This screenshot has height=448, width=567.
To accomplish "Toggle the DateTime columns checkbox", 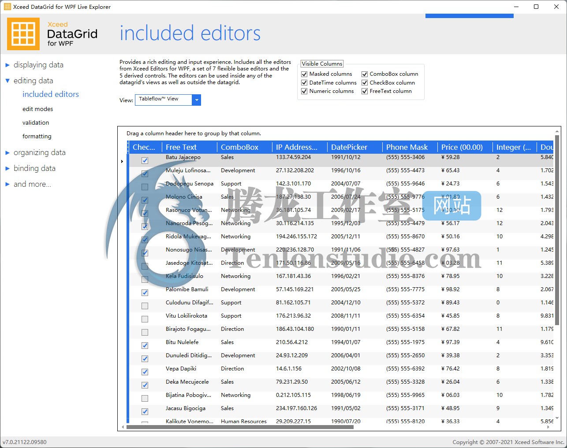I will click(x=304, y=83).
